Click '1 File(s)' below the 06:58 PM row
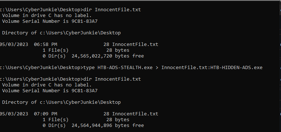Screen dimensions: 281x132 [x=56, y=50]
